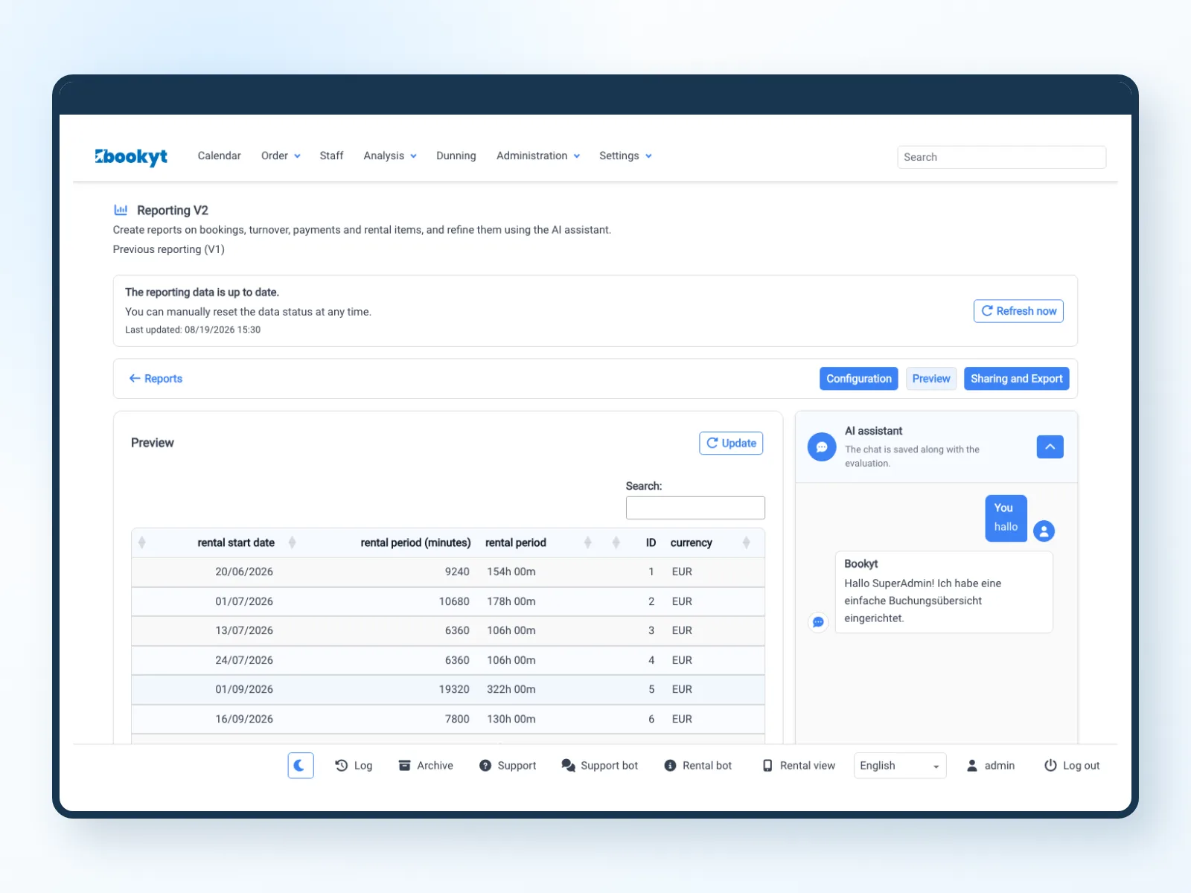
Task: Open the Rental bot info
Action: [697, 765]
